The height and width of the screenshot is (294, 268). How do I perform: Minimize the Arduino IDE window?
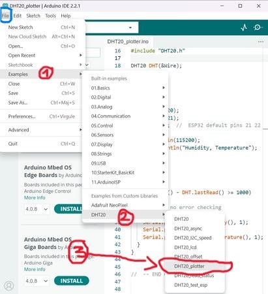pos(222,6)
